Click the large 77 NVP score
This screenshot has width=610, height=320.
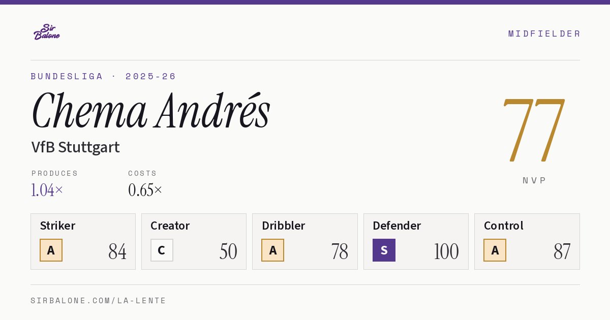[534, 130]
